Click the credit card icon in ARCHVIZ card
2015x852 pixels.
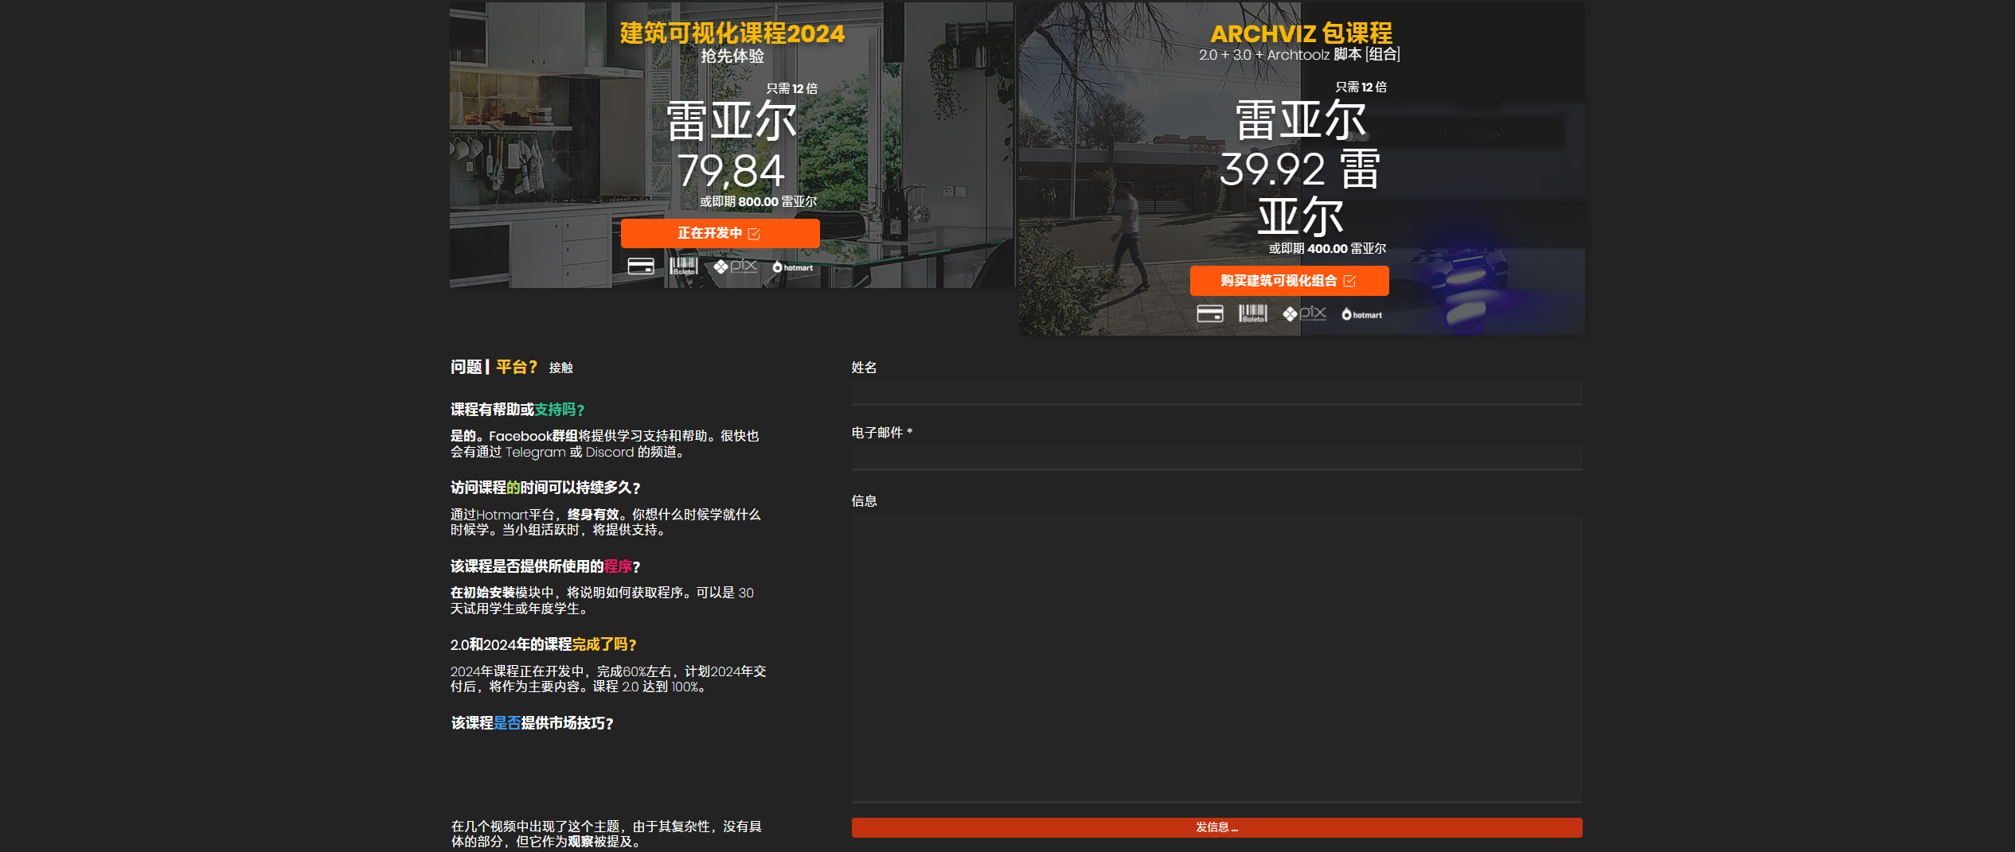[x=1210, y=313]
